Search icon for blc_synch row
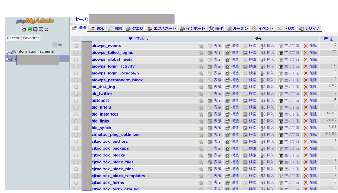338x193 pixels. (x=245, y=128)
